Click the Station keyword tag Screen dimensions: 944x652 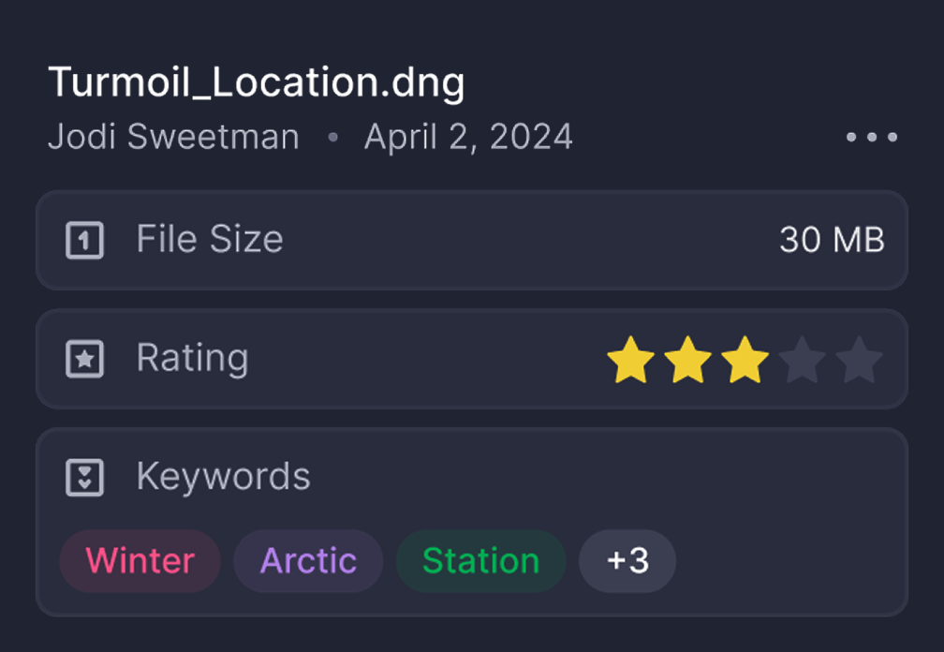pyautogui.click(x=480, y=560)
